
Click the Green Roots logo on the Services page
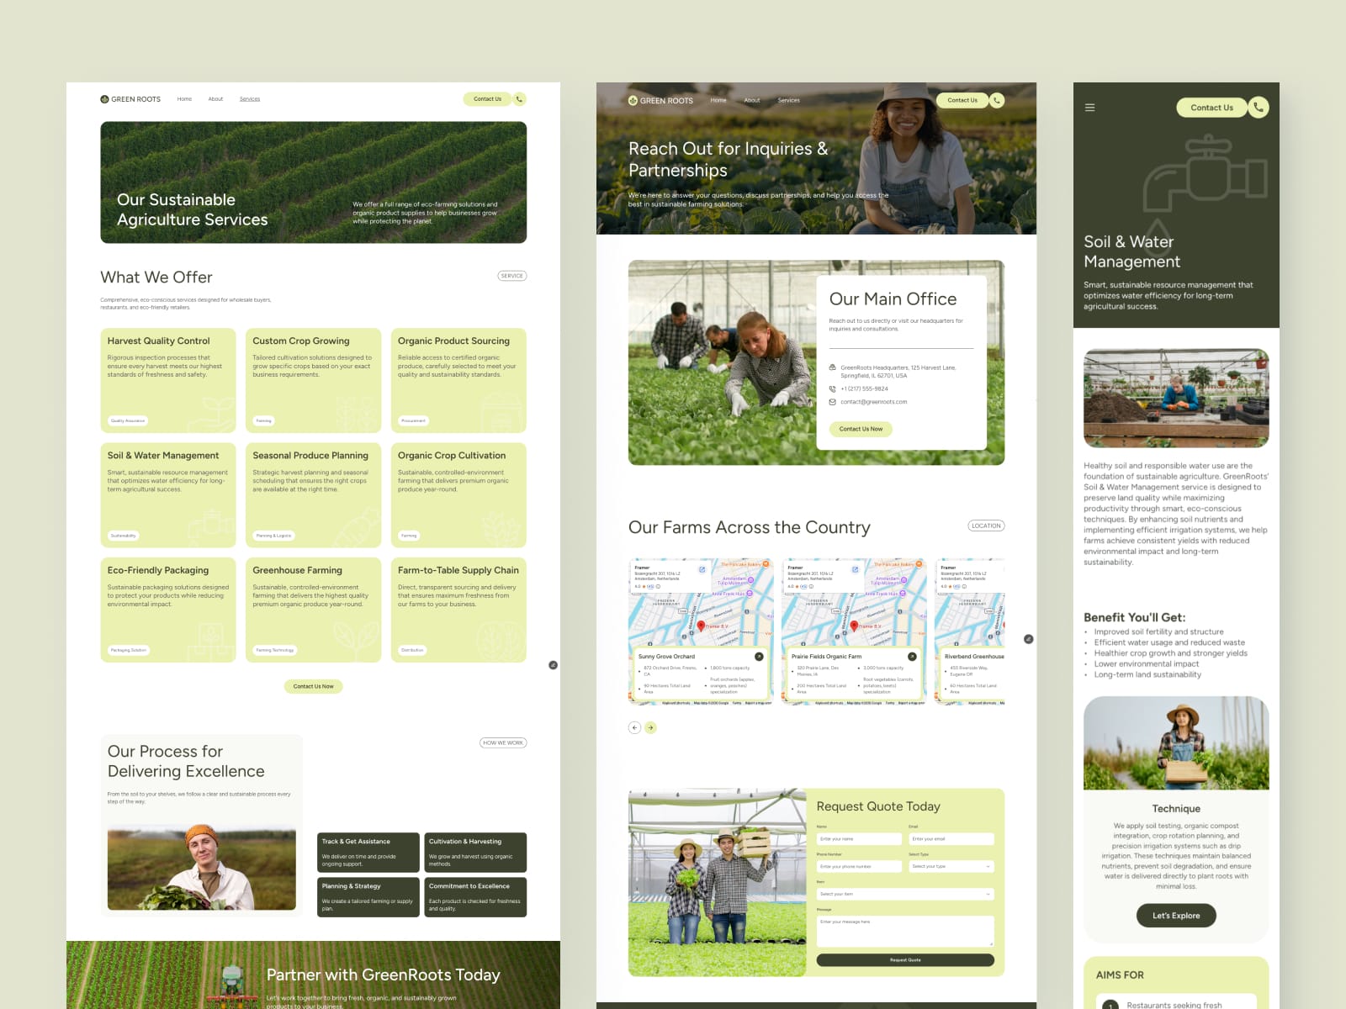point(130,99)
